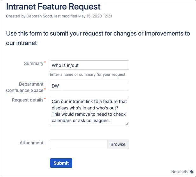This screenshot has width=196, height=177.
Task: Focus the Department Confluence Space field
Action: [x=89, y=86]
